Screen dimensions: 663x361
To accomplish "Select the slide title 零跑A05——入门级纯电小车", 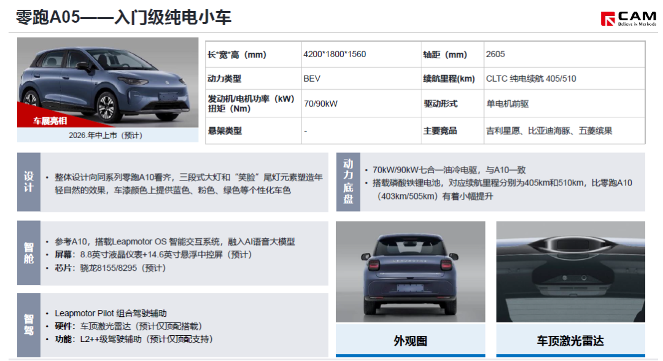I will pos(123,18).
